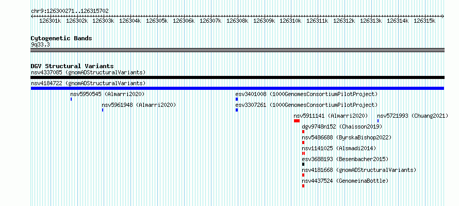Open the esv3307261 (1000GenomesConsortiumPilotProject) label
This screenshot has width=459, height=206.
[x=306, y=105]
